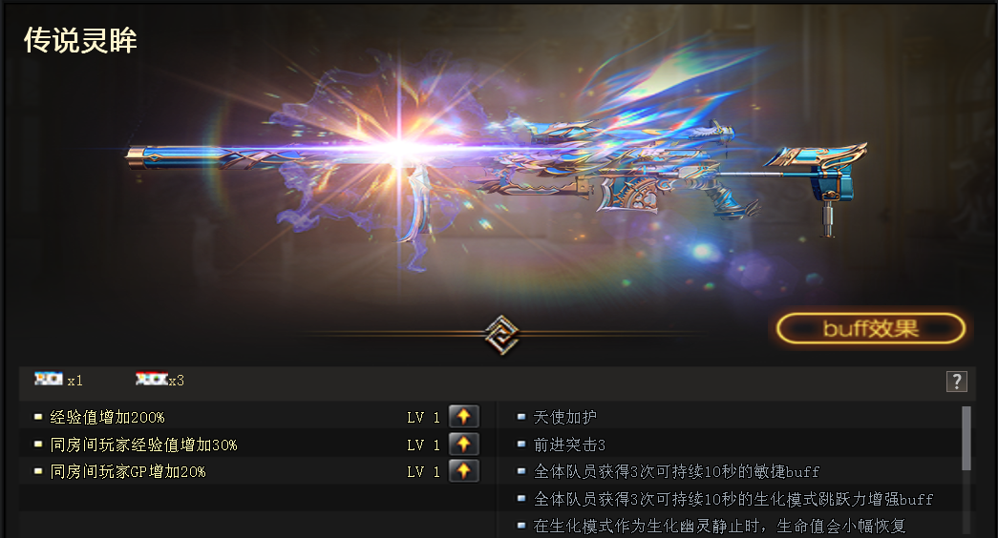Click the buff效果 button

point(871,328)
